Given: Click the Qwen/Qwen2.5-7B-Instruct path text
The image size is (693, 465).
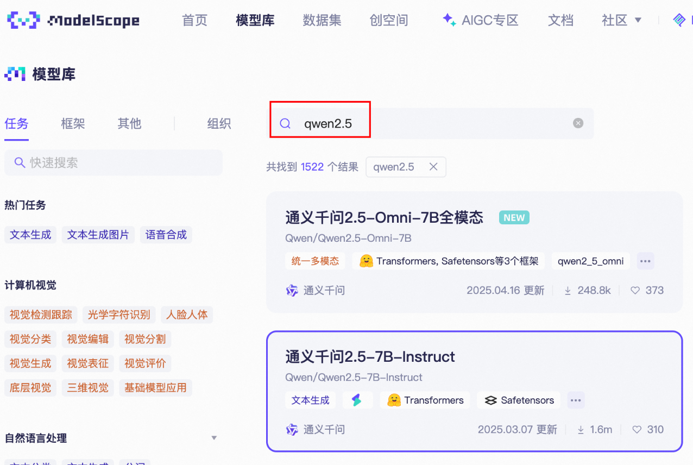Looking at the screenshot, I should (354, 377).
